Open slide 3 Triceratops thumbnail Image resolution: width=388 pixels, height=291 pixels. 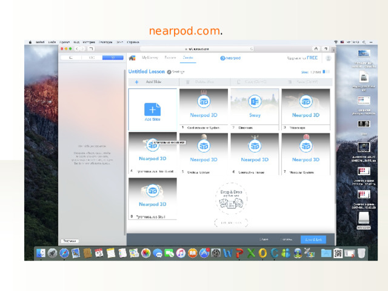click(x=306, y=109)
